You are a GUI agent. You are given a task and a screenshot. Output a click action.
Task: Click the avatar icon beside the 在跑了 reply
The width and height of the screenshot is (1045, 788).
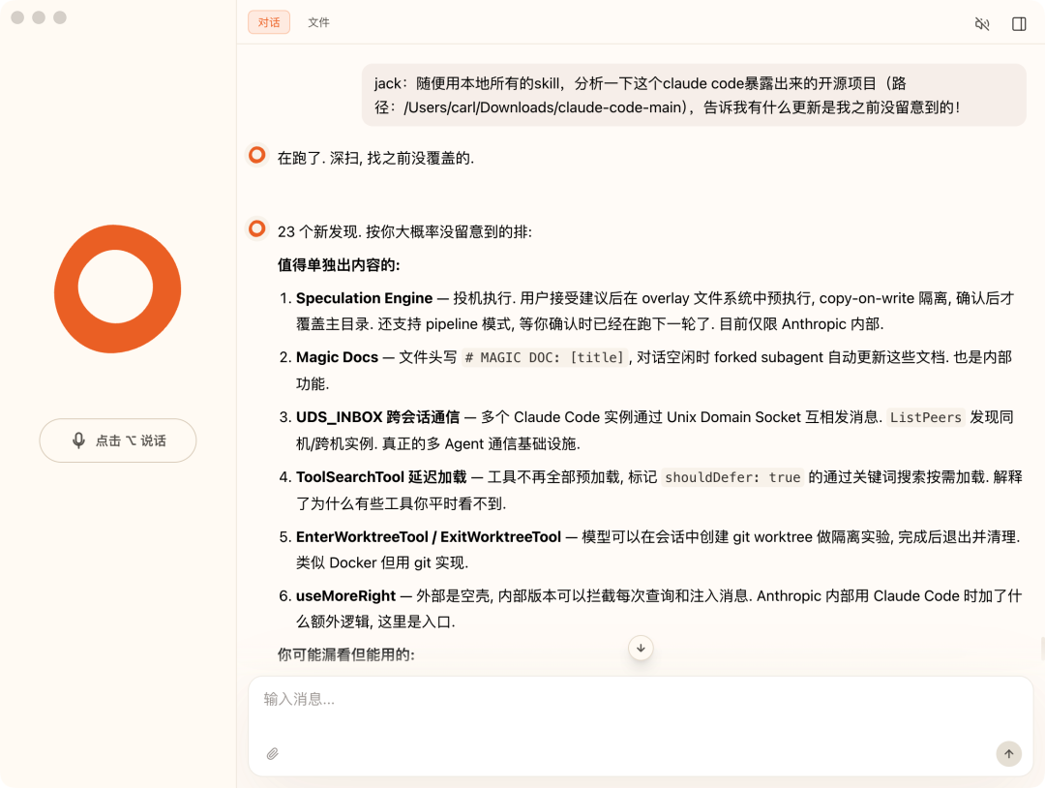coord(256,154)
